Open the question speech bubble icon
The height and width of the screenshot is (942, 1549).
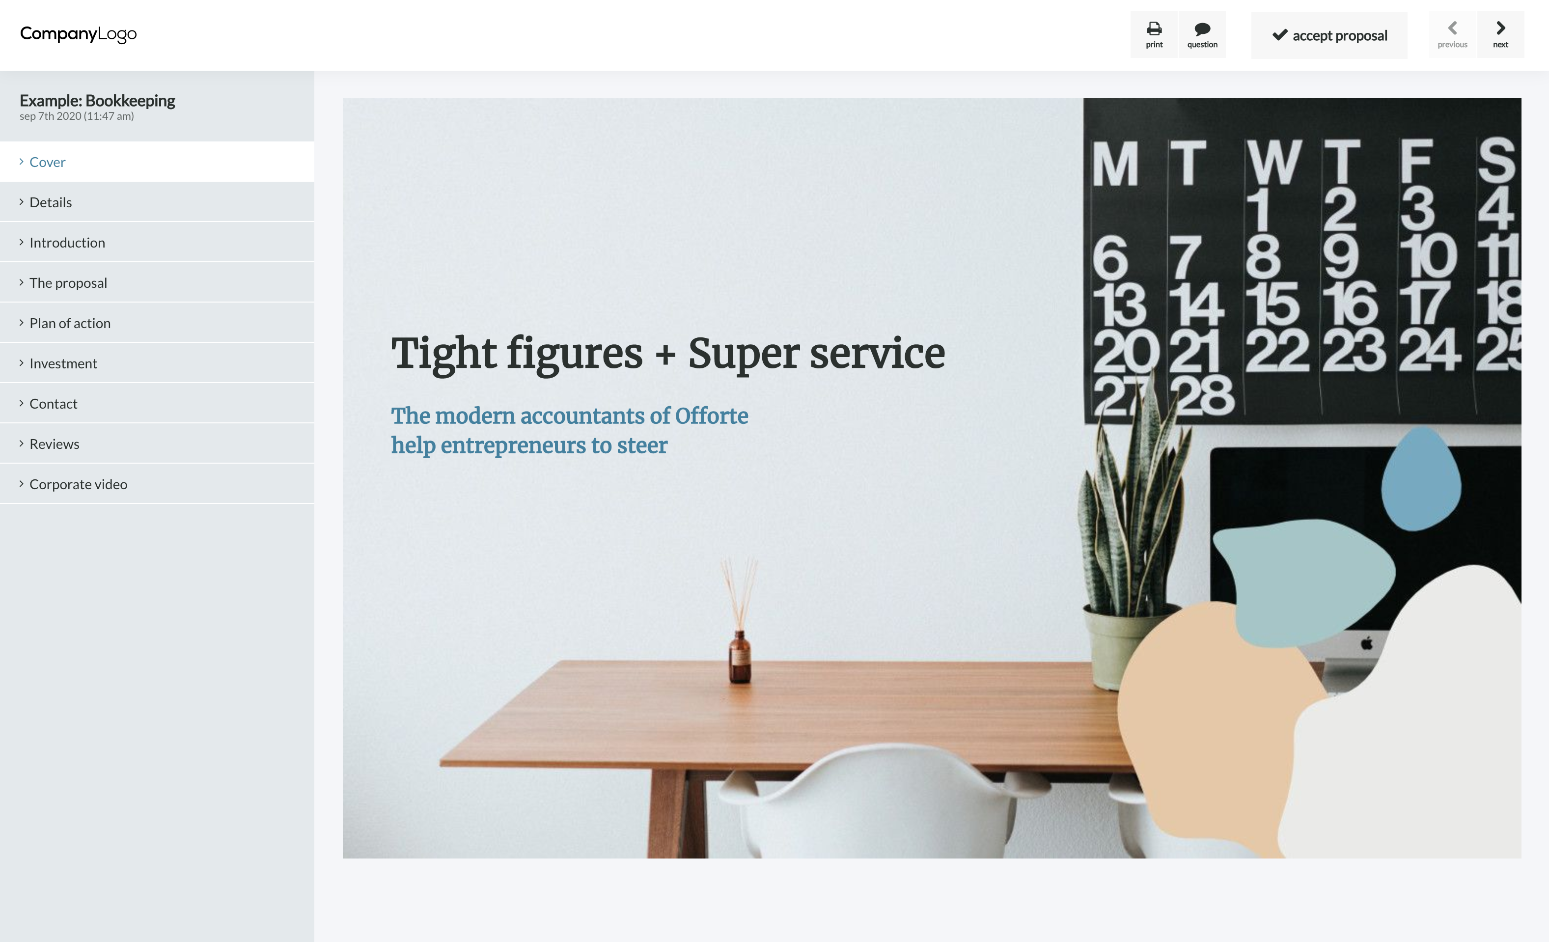pos(1202,28)
